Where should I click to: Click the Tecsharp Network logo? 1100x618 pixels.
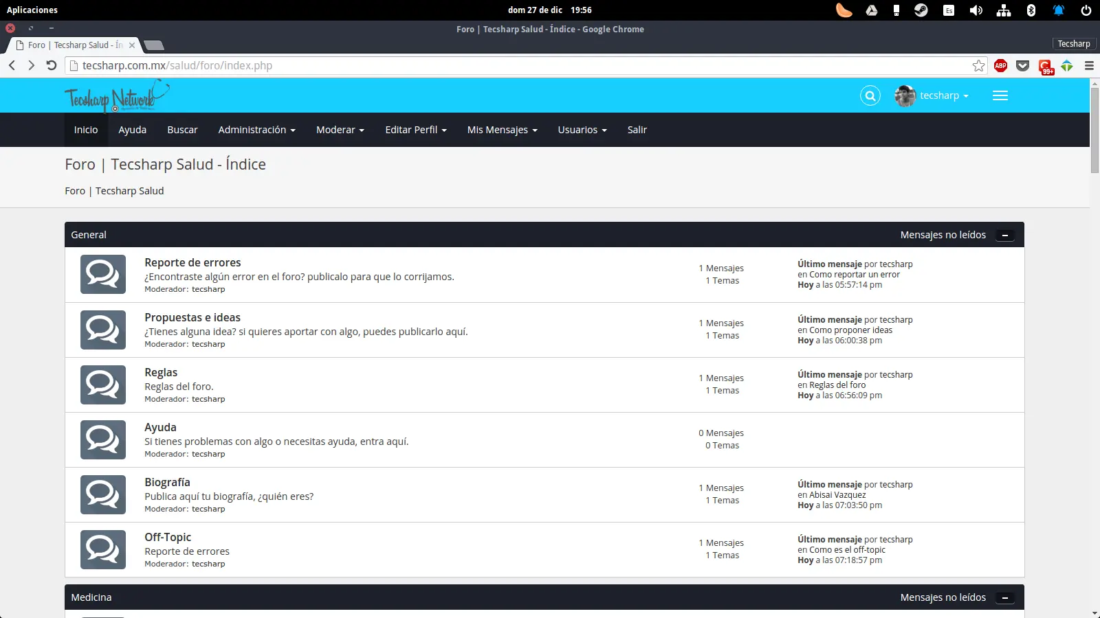117,95
